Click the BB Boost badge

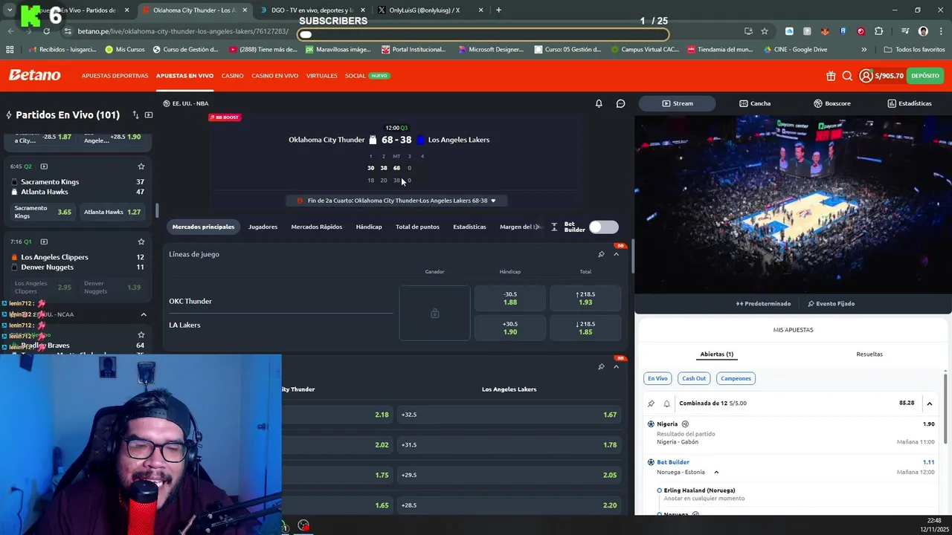224,117
